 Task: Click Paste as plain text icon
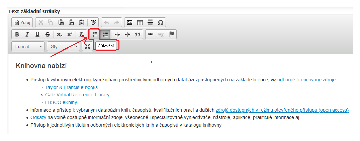pyautogui.click(x=71, y=22)
